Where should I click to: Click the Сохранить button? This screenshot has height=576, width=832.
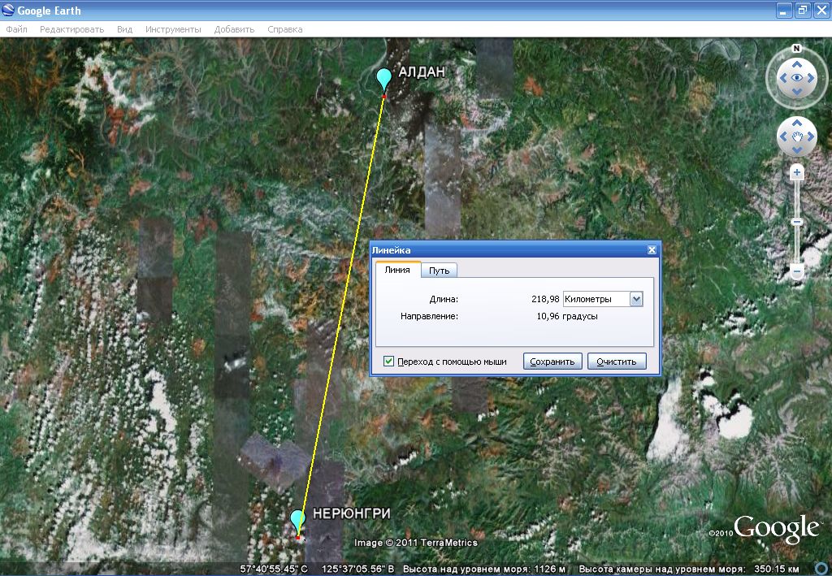pyautogui.click(x=552, y=362)
